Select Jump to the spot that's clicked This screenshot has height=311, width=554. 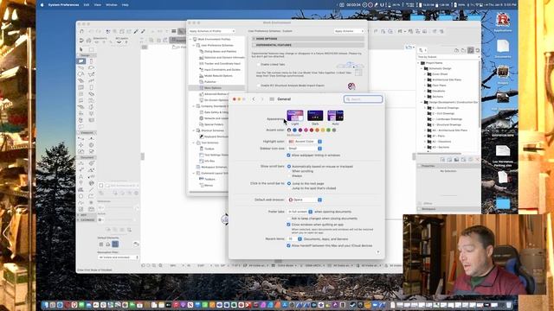click(x=289, y=188)
